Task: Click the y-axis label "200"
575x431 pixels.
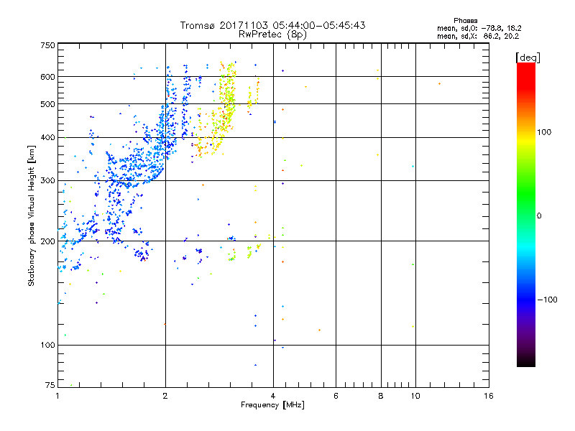Action: 47,241
